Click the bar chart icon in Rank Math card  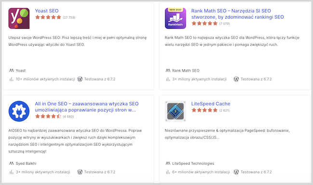coord(168,79)
